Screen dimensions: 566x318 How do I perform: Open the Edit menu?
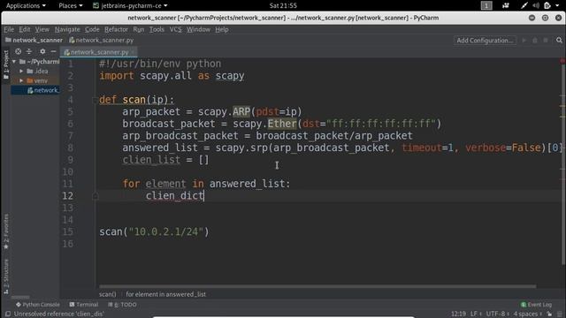[x=25, y=29]
